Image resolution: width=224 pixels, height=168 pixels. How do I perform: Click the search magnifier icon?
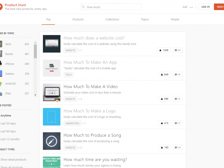click(83, 7)
